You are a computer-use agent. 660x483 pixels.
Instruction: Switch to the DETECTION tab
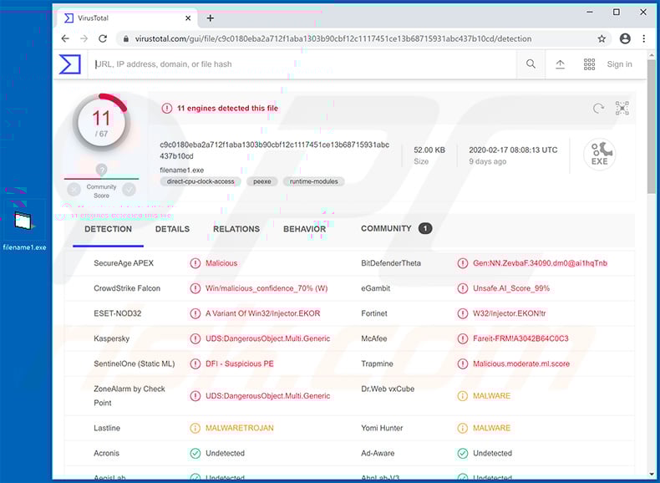(x=108, y=229)
